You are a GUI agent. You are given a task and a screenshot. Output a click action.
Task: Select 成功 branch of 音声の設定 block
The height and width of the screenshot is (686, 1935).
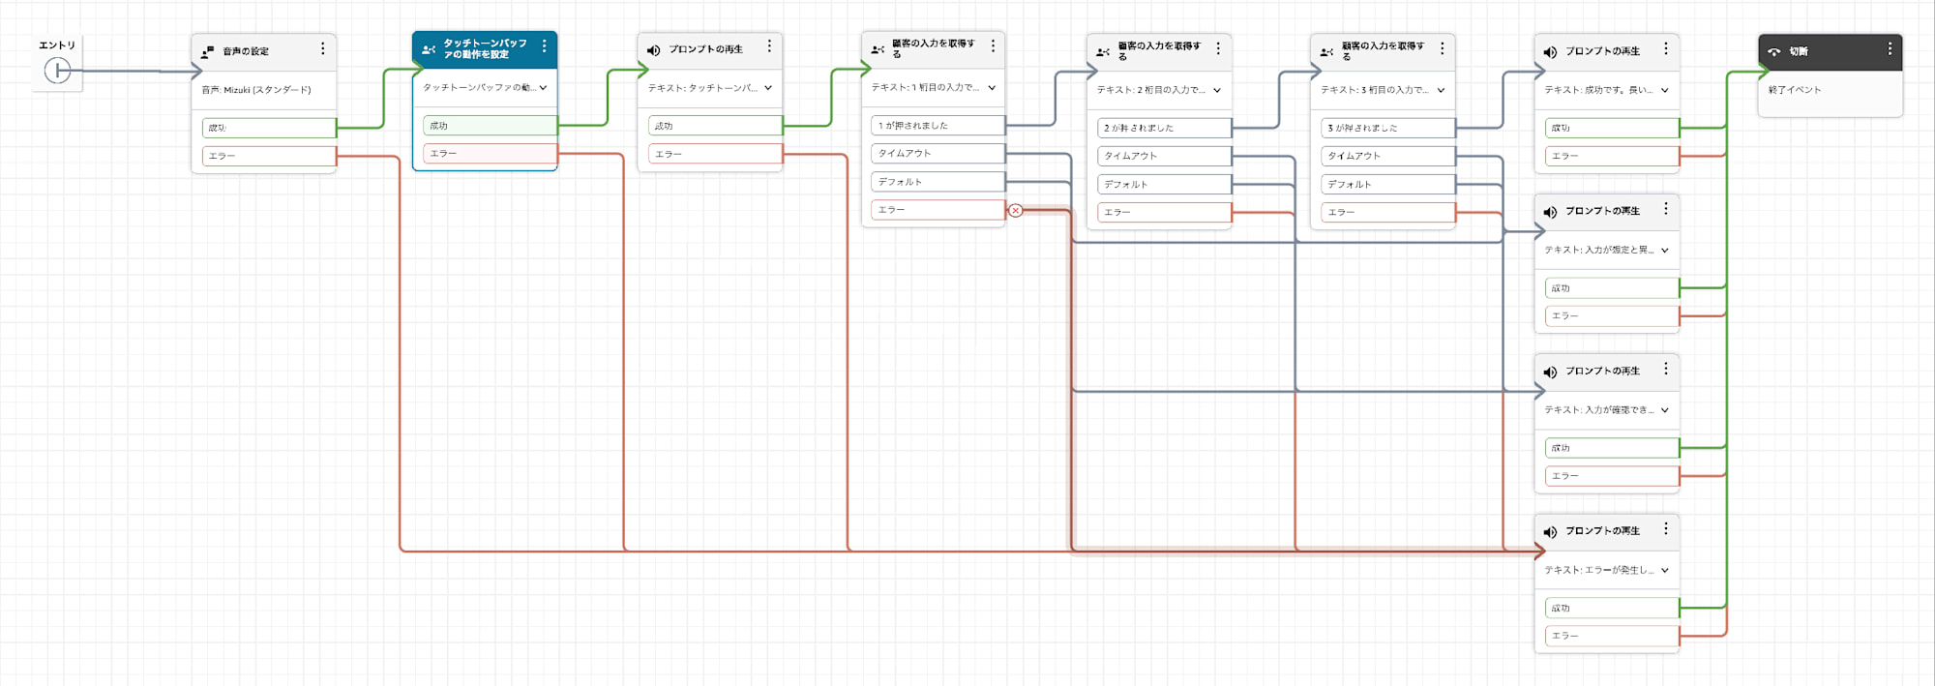tap(269, 128)
